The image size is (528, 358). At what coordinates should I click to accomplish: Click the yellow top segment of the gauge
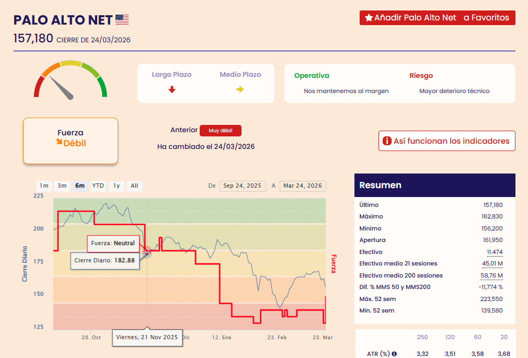click(71, 63)
